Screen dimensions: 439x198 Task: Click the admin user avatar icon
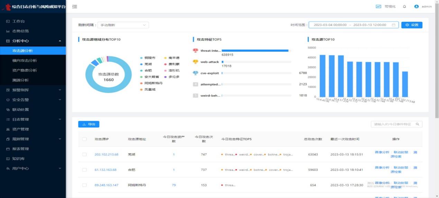417,7
